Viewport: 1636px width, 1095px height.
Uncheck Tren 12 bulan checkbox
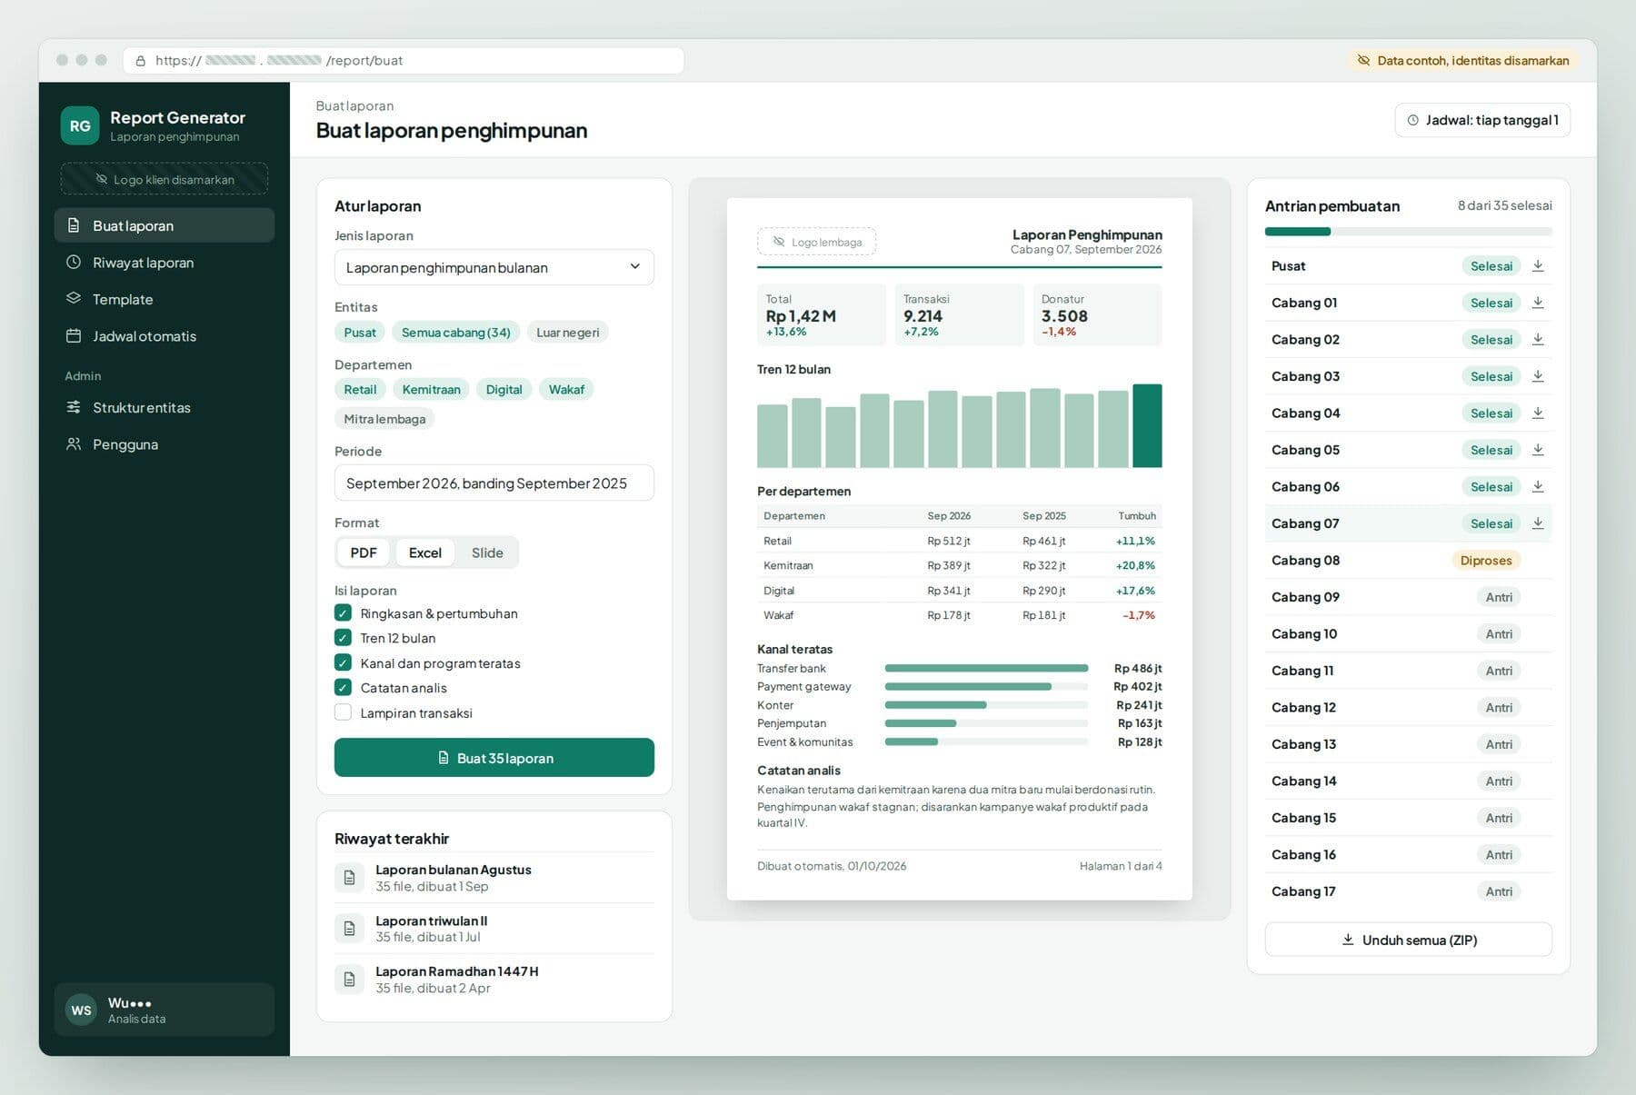point(343,637)
